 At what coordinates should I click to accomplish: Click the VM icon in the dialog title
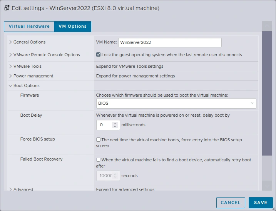7,8
